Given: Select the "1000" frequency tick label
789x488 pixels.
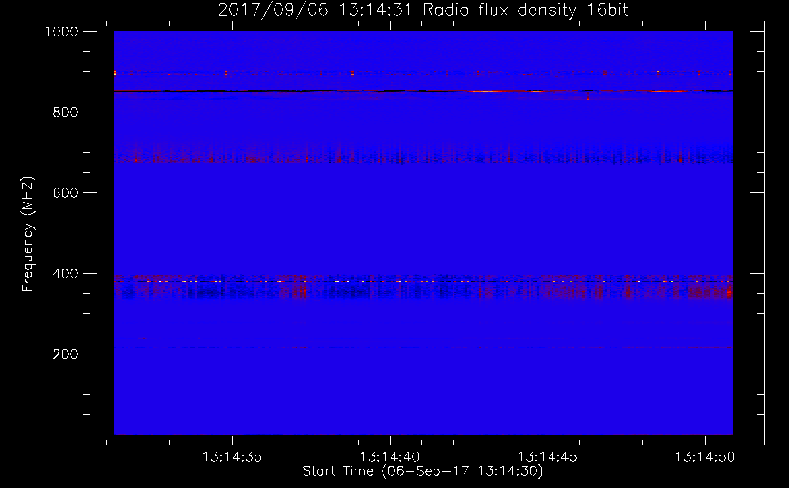Looking at the screenshot, I should click(61, 32).
